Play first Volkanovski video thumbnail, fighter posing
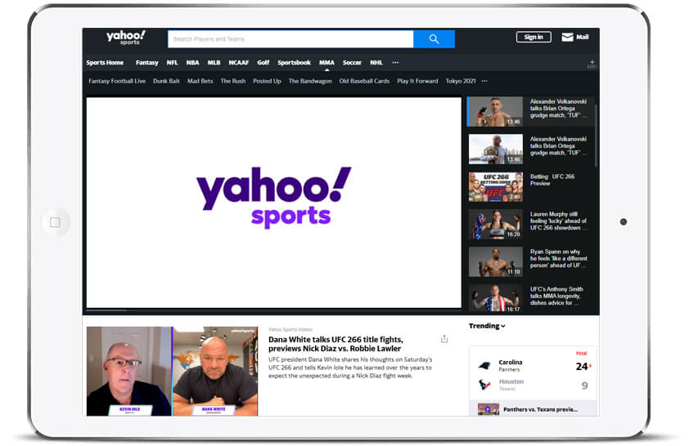This screenshot has width=689, height=446. pyautogui.click(x=495, y=111)
